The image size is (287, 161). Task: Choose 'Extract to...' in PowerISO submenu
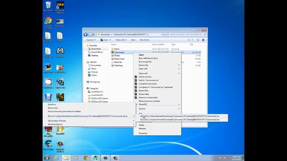(x=52, y=105)
